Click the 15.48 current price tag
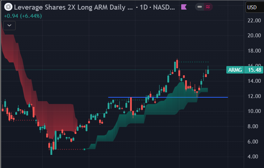This screenshot has height=168, width=264. (x=254, y=70)
